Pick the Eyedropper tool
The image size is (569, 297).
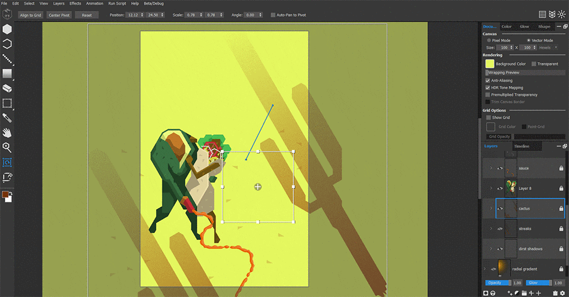(x=7, y=119)
